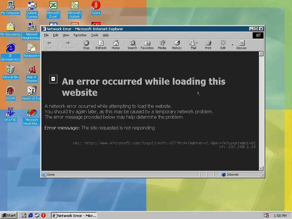Expand the Mail button dropdown arrow
This screenshot has width=292, height=219.
pos(197,43)
